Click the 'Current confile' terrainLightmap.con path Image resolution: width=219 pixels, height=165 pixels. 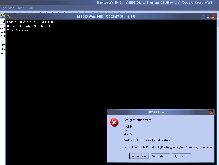[167, 147]
